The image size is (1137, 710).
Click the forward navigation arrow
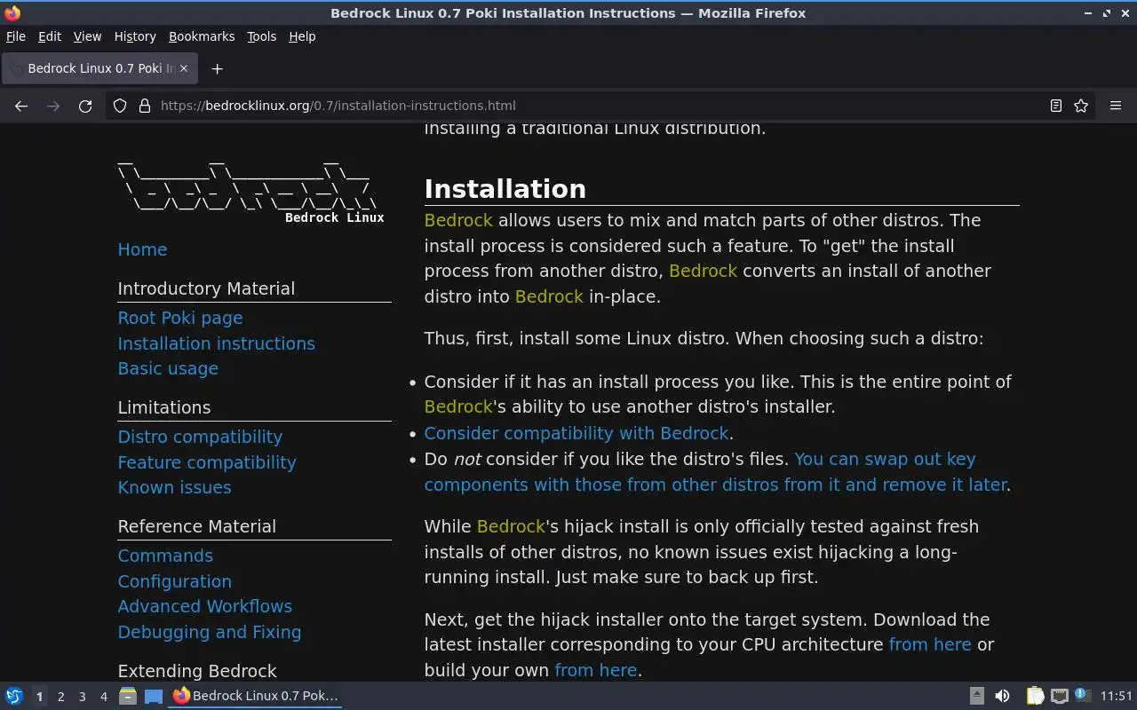click(53, 106)
